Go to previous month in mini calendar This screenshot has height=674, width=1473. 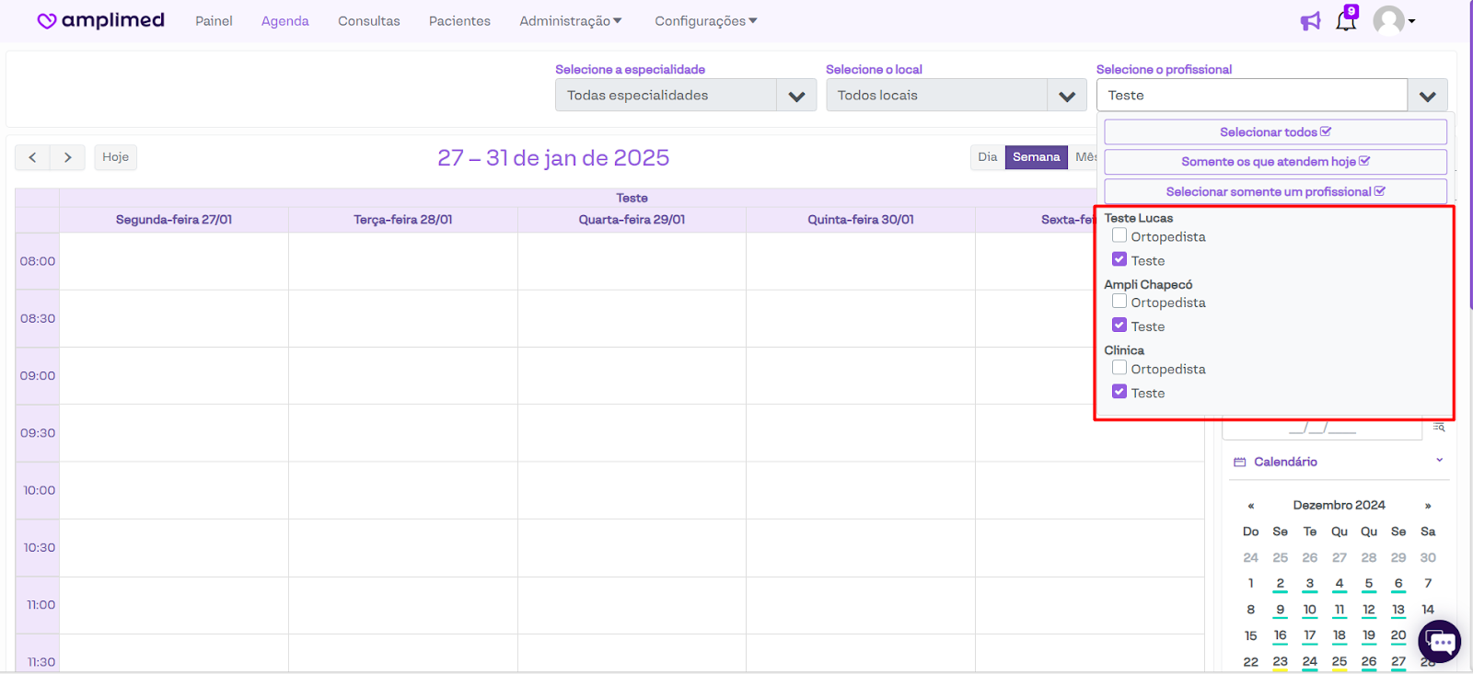1250,506
